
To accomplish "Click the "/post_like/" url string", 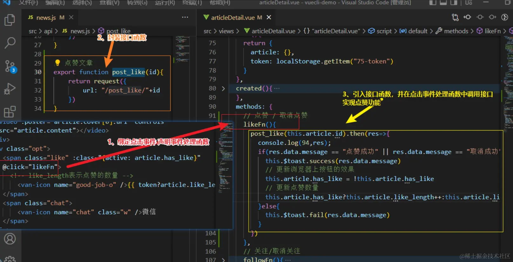I will 125,90.
